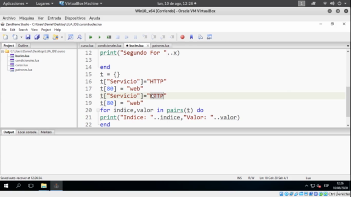This screenshot has height=197, width=351.
Task: Open the Windows Start menu
Action: coord(6,186)
